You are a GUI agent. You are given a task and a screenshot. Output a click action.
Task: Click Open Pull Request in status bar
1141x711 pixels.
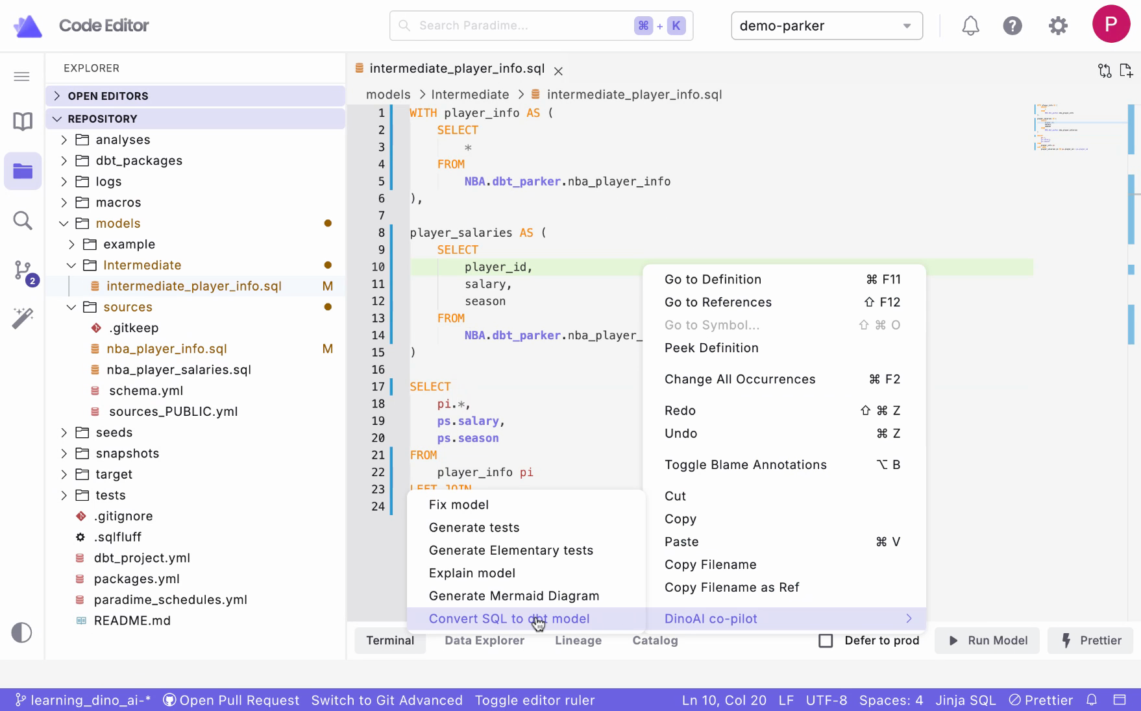point(231,700)
